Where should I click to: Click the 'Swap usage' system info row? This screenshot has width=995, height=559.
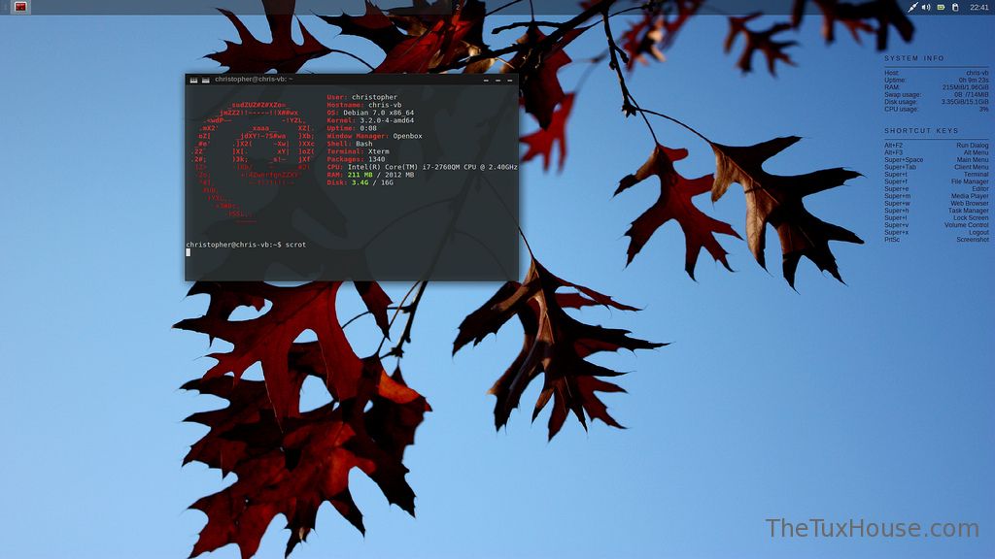[937, 94]
